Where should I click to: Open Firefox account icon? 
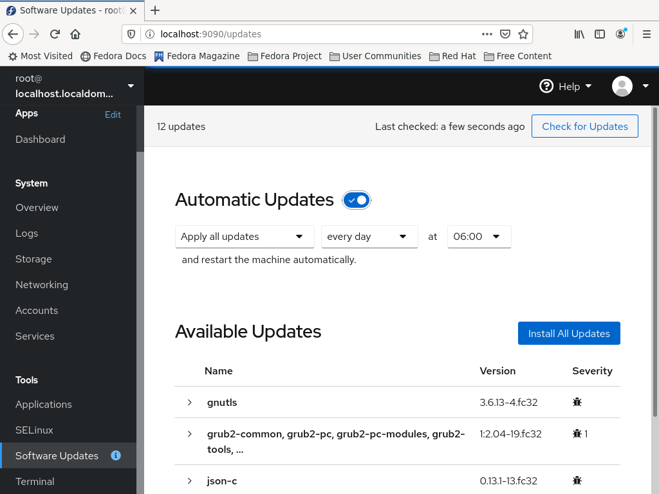click(621, 34)
